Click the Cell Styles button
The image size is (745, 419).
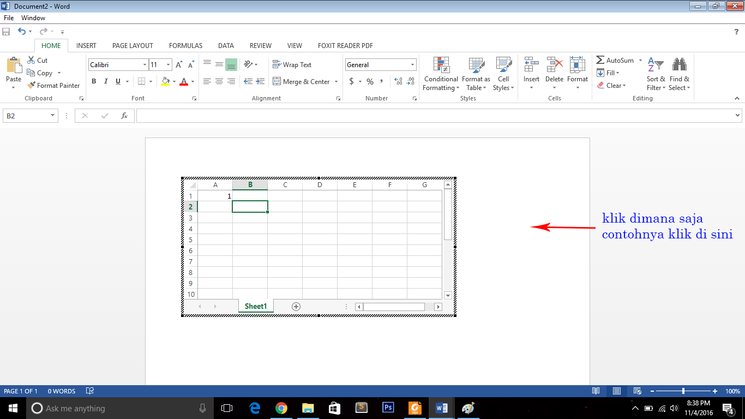503,74
